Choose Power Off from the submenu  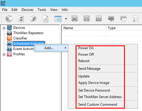[x=86, y=54]
